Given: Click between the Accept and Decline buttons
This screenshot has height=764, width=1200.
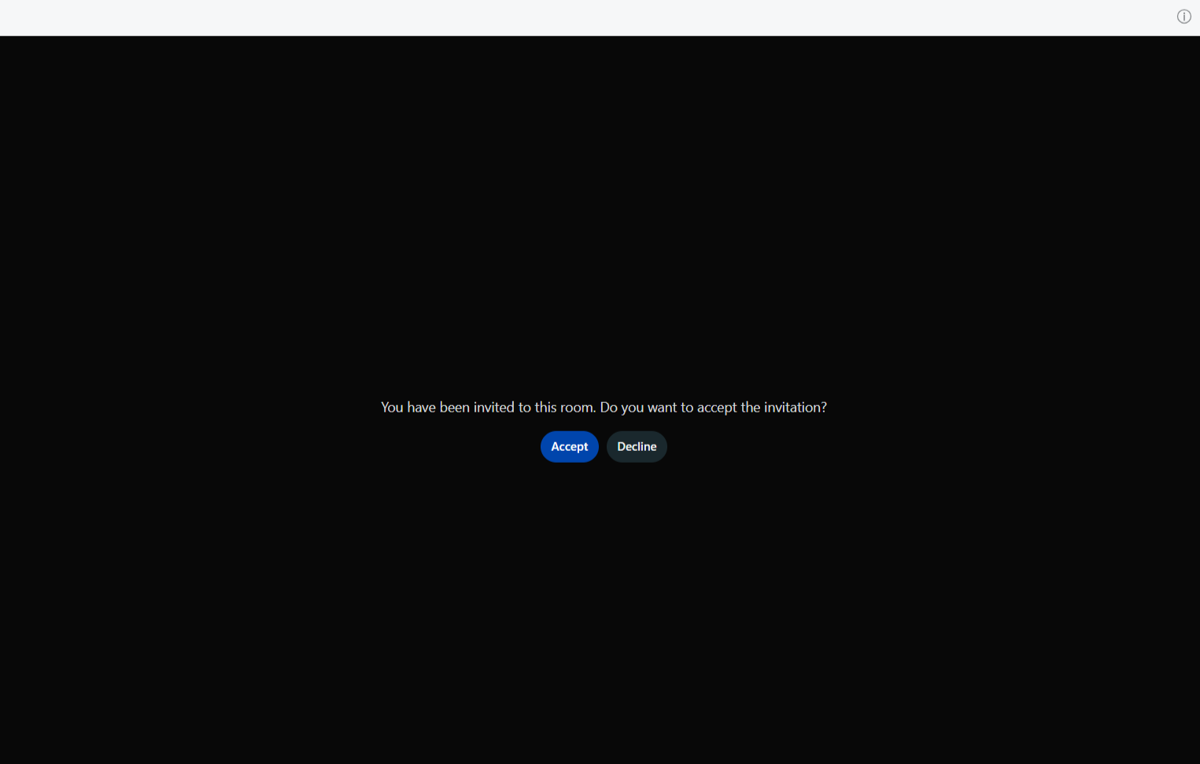Looking at the screenshot, I should pyautogui.click(x=603, y=446).
